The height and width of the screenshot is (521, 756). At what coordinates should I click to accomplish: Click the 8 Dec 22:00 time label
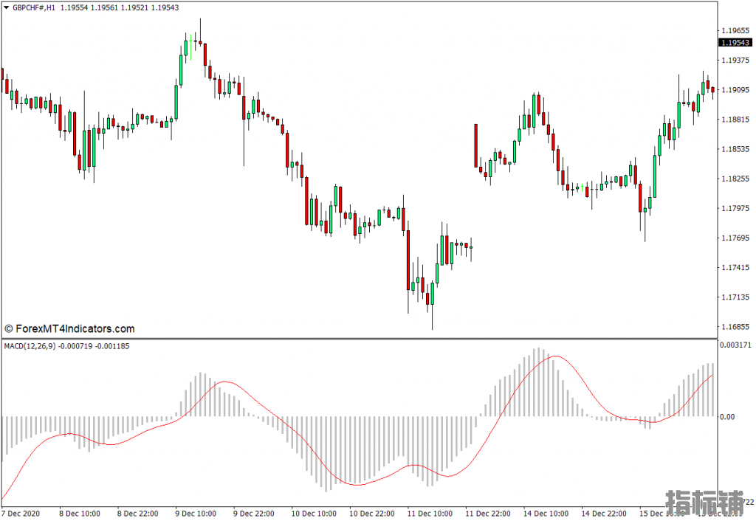pos(138,513)
